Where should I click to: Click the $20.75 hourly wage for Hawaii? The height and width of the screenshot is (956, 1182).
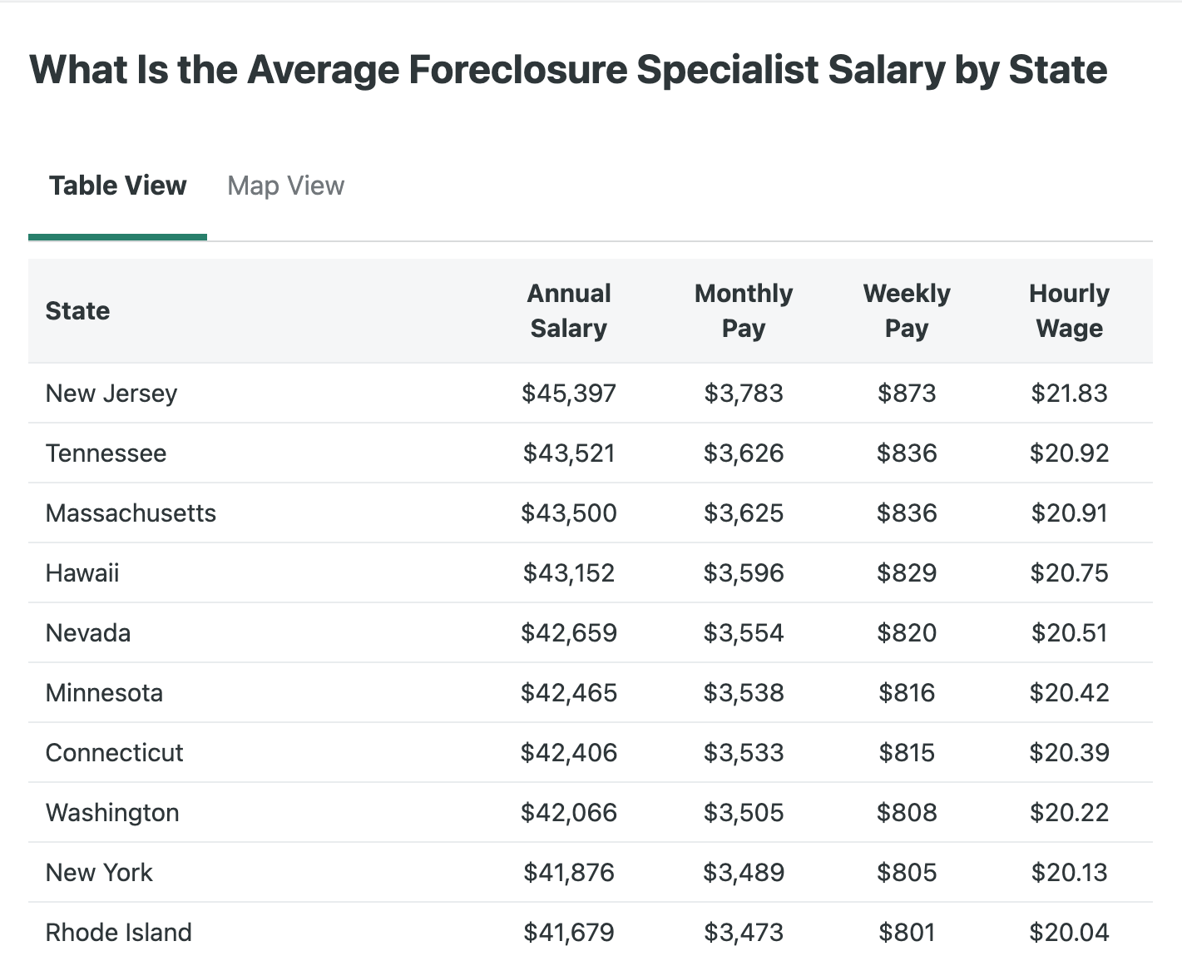1069,573
